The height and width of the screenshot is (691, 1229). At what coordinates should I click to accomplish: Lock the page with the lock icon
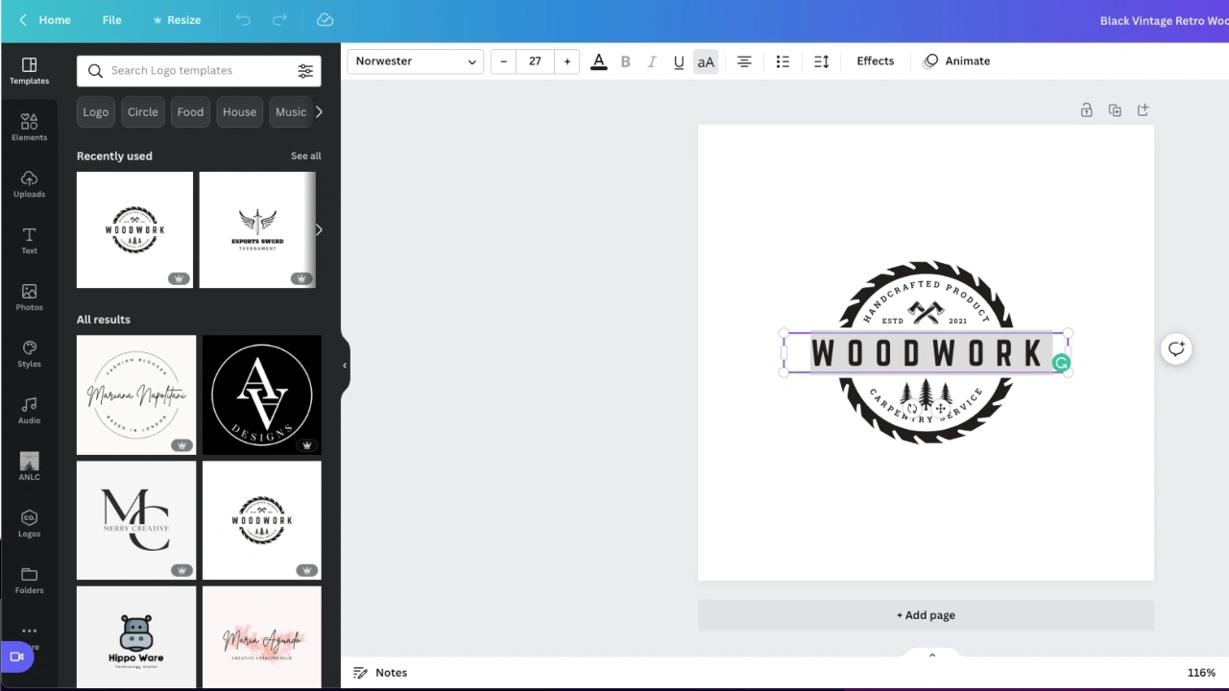click(1086, 110)
